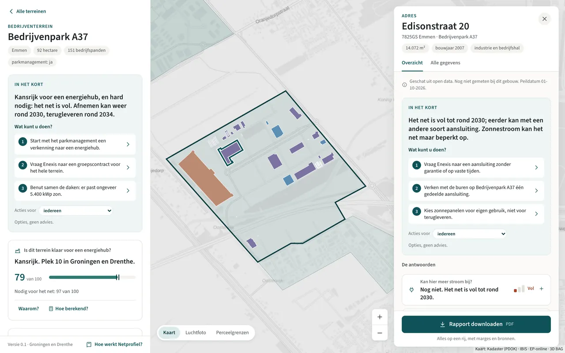
Task: Click the 'bouwjaar 2007' tag
Action: tap(450, 48)
